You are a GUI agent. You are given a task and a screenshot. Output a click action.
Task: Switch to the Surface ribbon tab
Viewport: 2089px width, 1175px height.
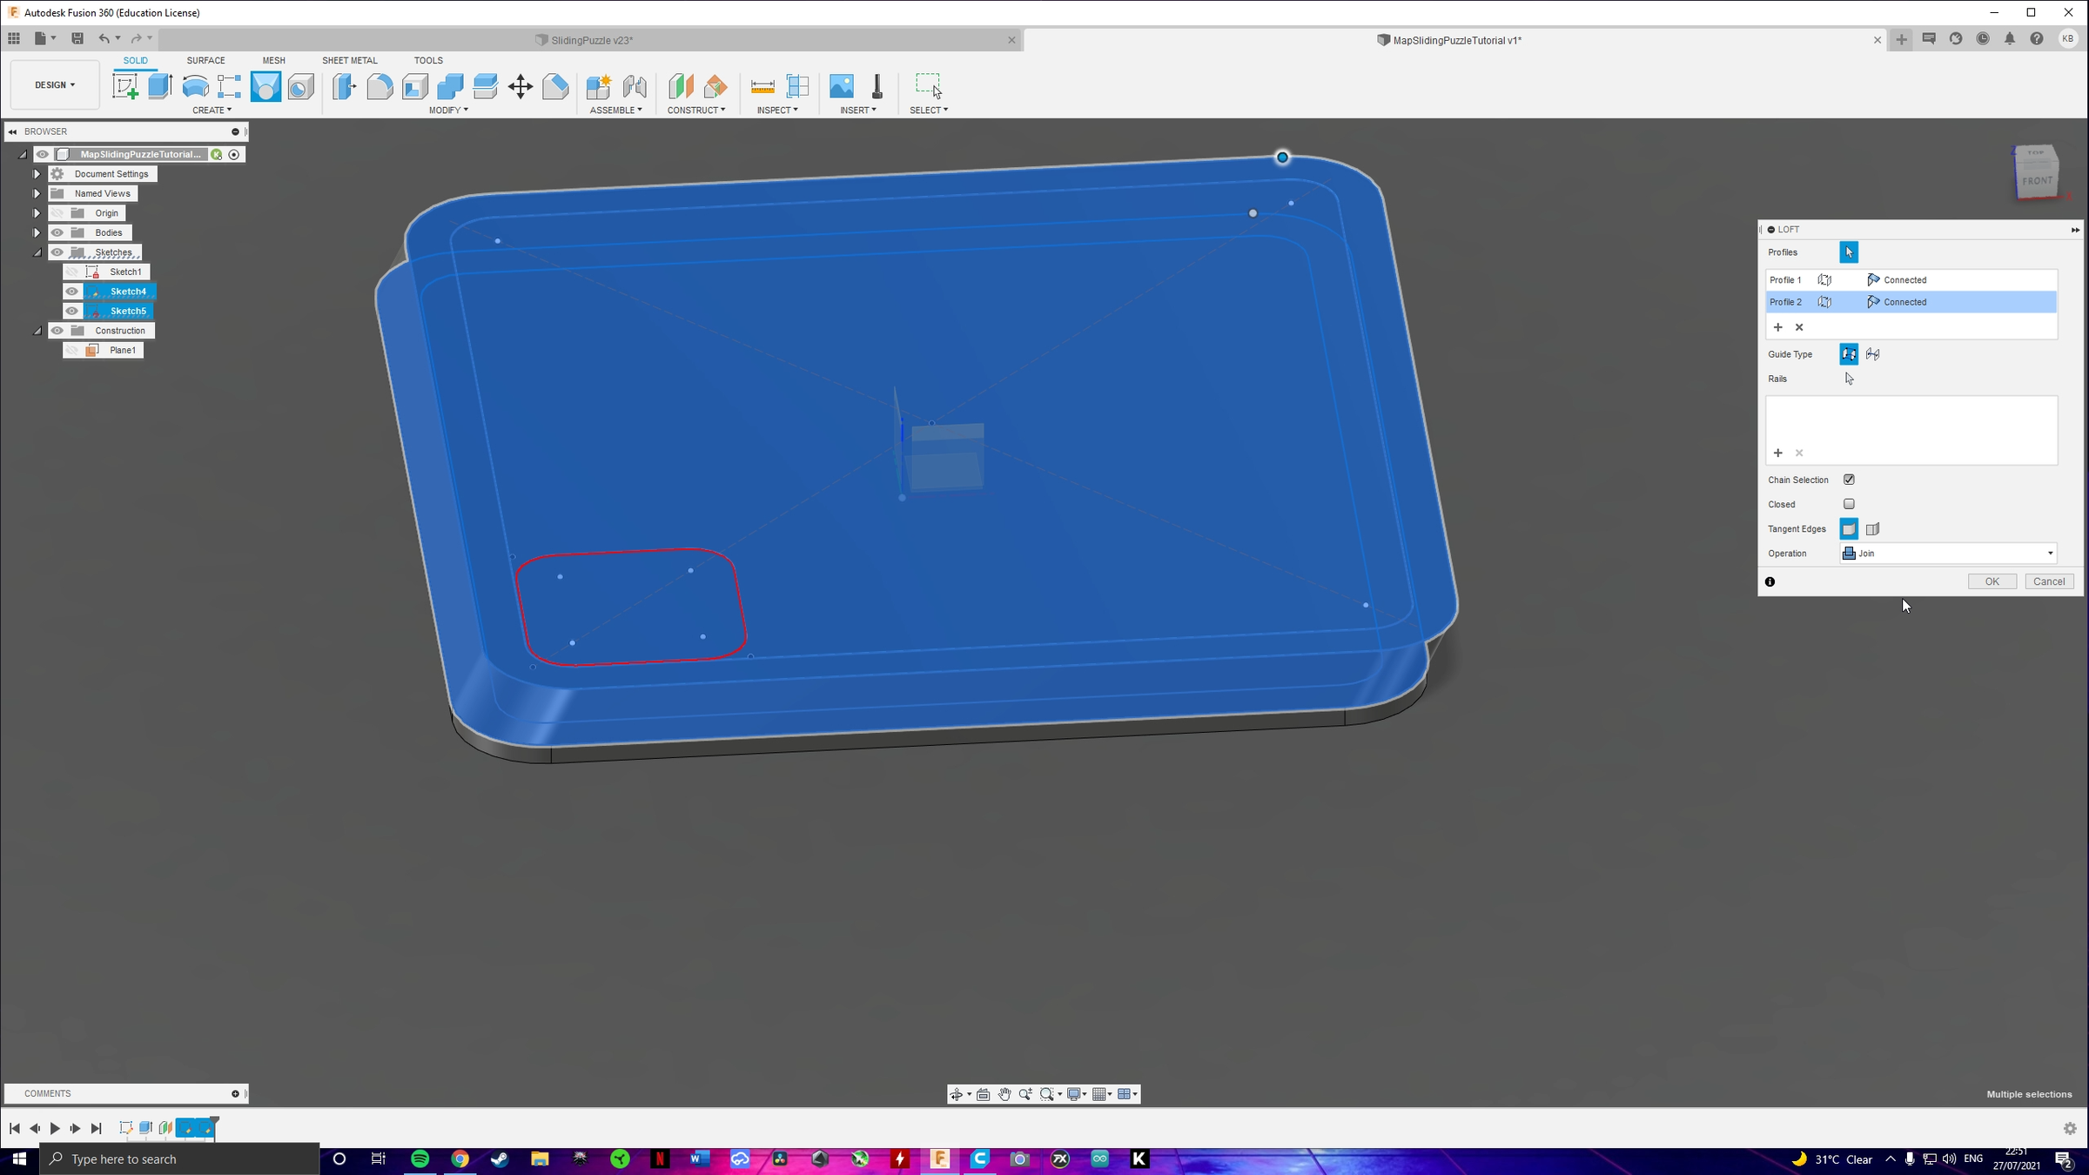(205, 60)
